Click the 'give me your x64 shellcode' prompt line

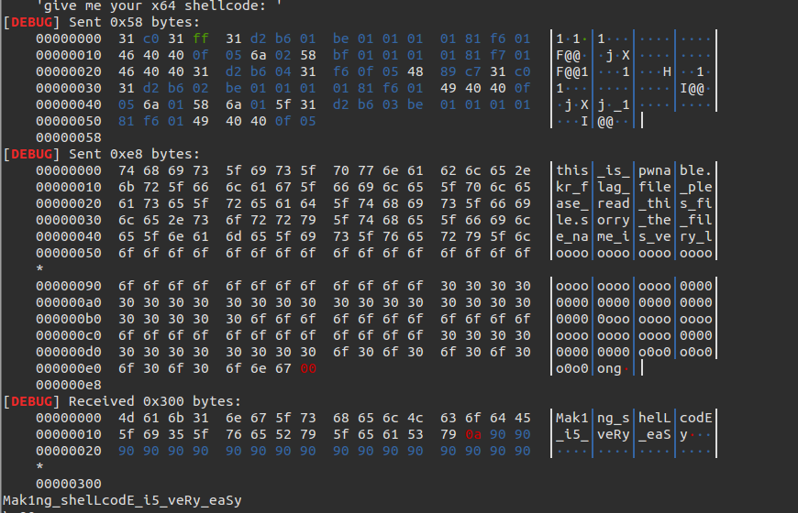[x=159, y=5]
